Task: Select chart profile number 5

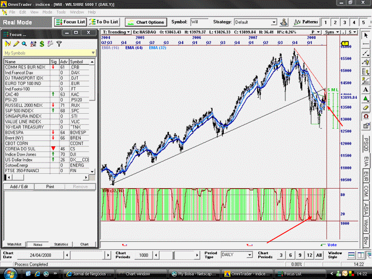Action: (363, 22)
